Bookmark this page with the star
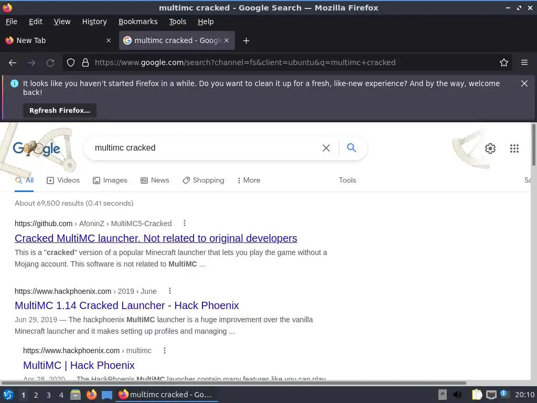Screen dimensions: 537x403 pos(504,62)
